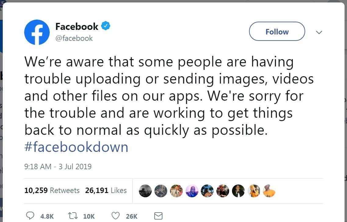View the 10,259 Retweets list
This screenshot has width=347, height=222.
tap(52, 190)
